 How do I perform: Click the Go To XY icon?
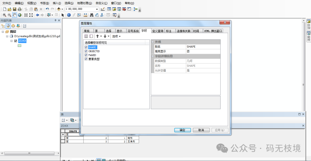[x=102, y=15]
